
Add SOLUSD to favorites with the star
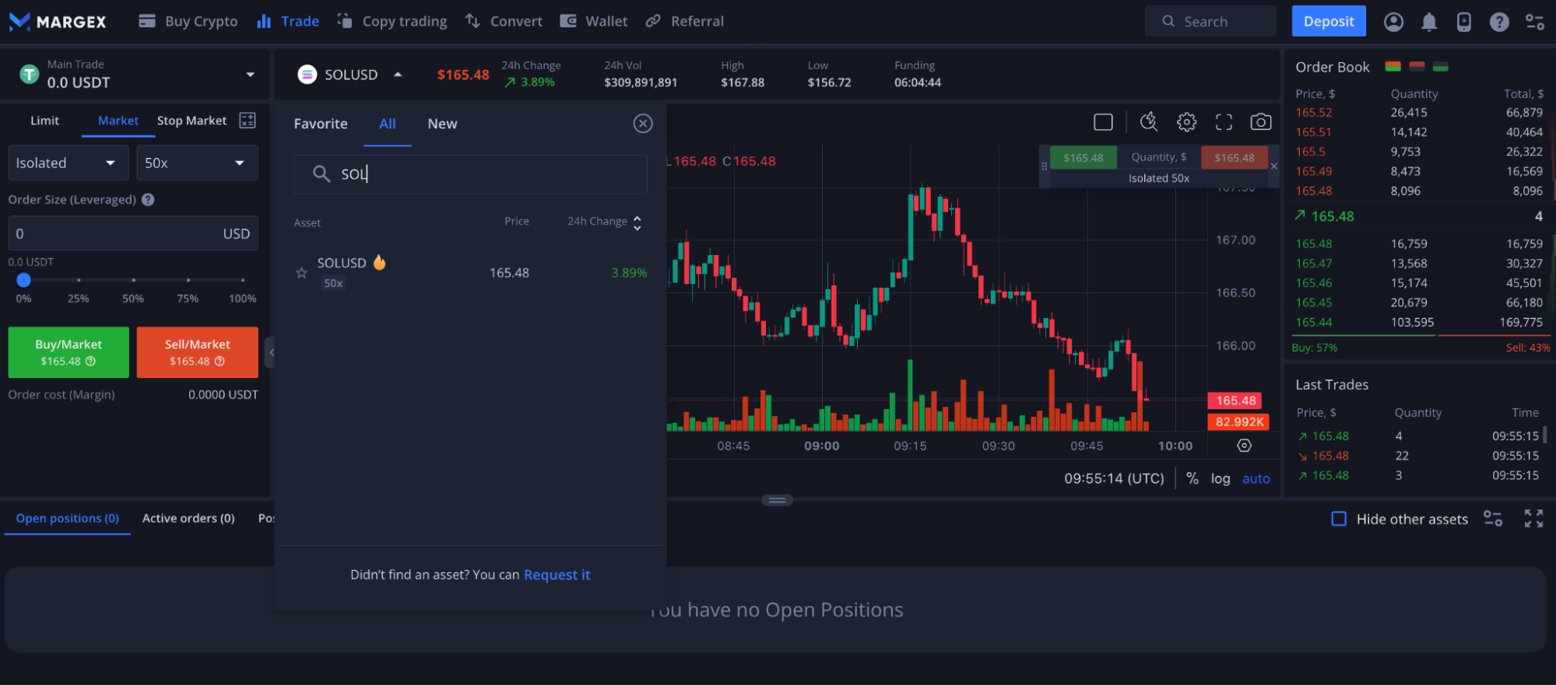pyautogui.click(x=301, y=273)
